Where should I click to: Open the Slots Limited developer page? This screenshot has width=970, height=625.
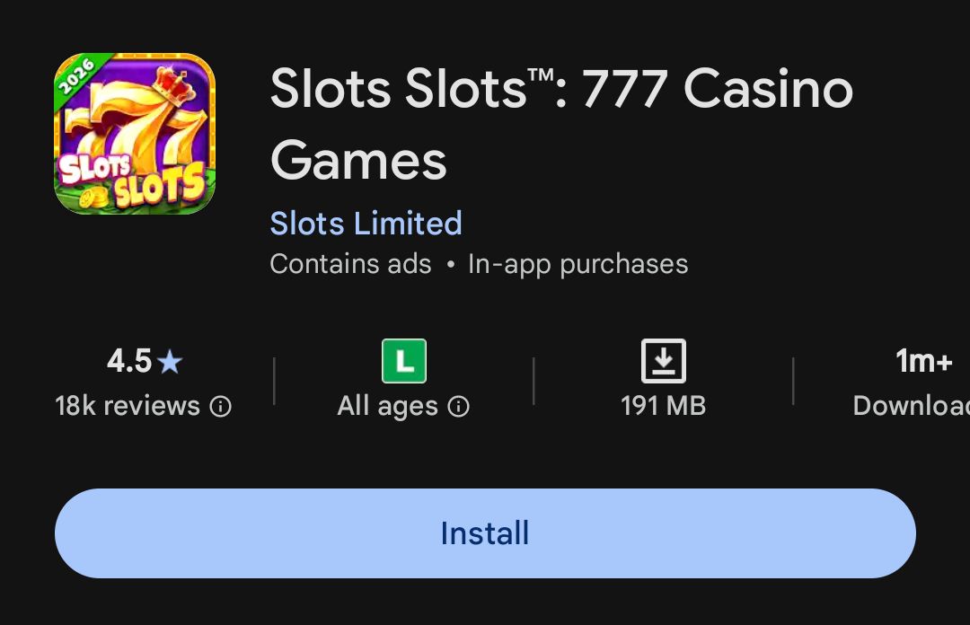click(x=366, y=223)
